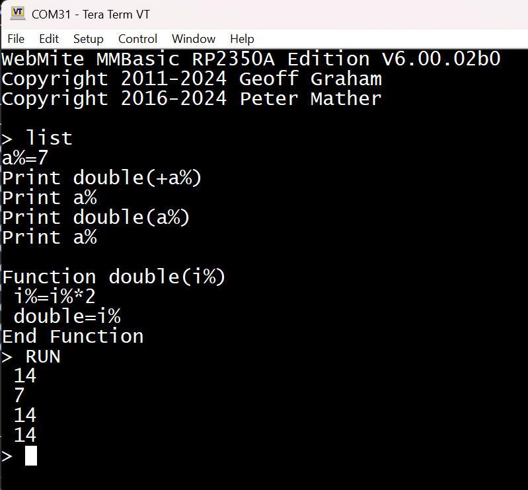Click the output value 7
Screen dimensions: 528x490
click(x=19, y=396)
